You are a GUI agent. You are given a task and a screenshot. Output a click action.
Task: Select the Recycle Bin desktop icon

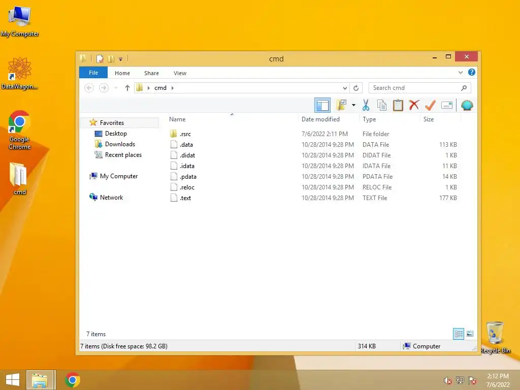(x=495, y=337)
